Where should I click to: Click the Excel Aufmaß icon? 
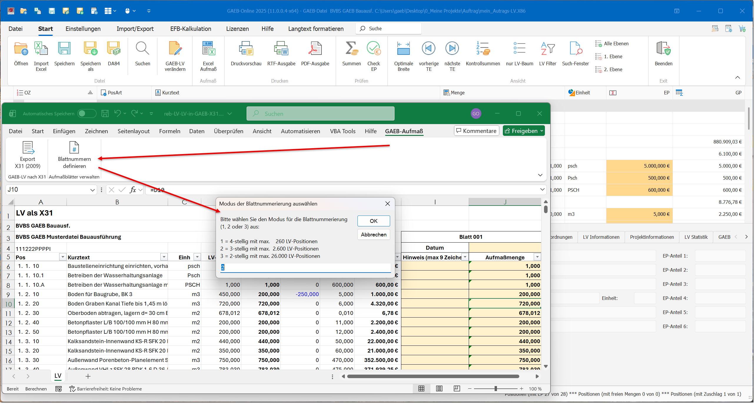[x=208, y=49]
